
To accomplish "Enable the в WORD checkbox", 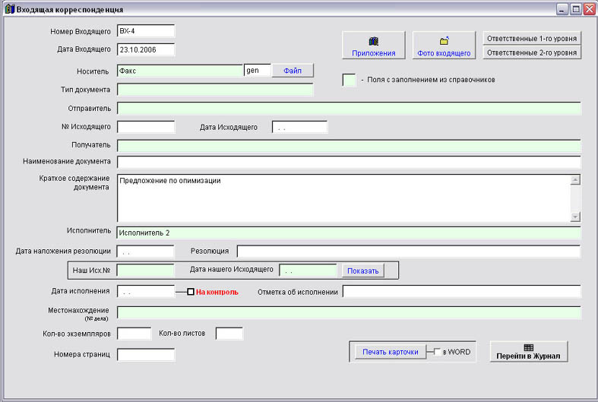I will coord(437,352).
